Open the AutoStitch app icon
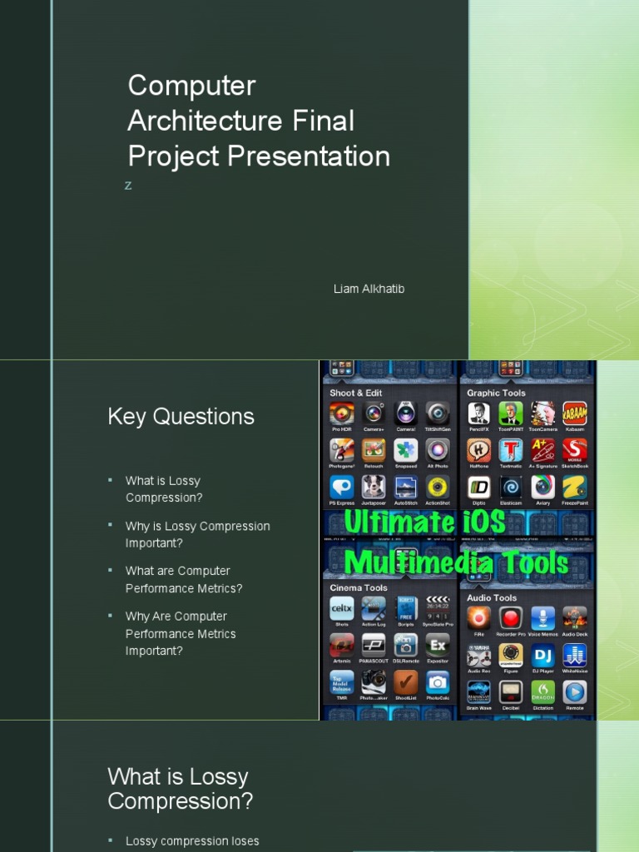Viewport: 639px width, 852px height. 405,488
